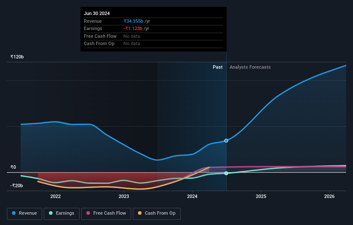This screenshot has width=353, height=225.
Task: Click the 2026 x-axis label
Action: tap(329, 197)
